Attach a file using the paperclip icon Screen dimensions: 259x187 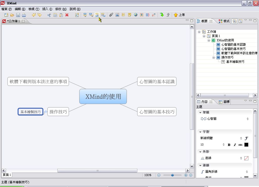111,15
